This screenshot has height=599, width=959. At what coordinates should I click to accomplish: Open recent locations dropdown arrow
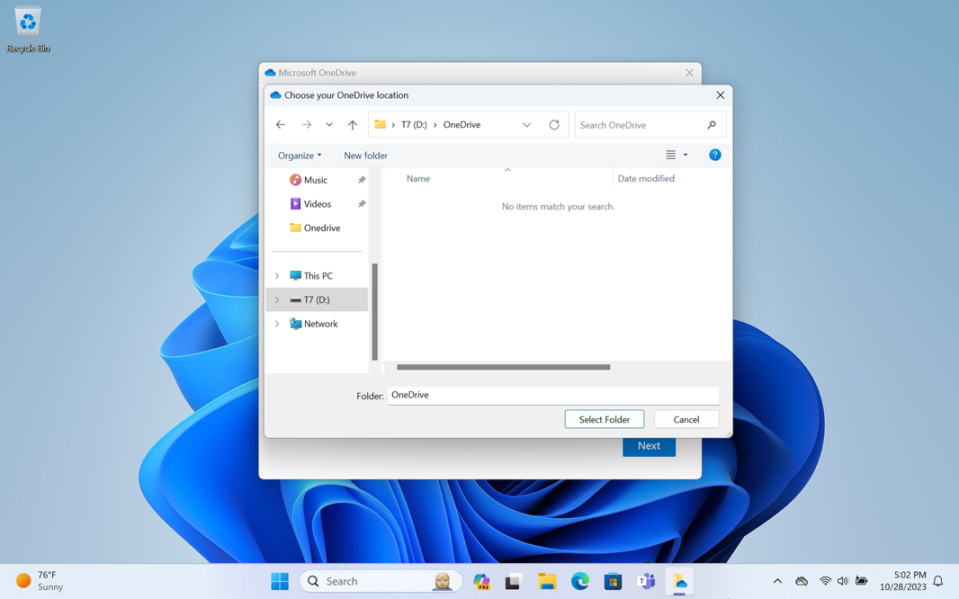[x=329, y=125]
